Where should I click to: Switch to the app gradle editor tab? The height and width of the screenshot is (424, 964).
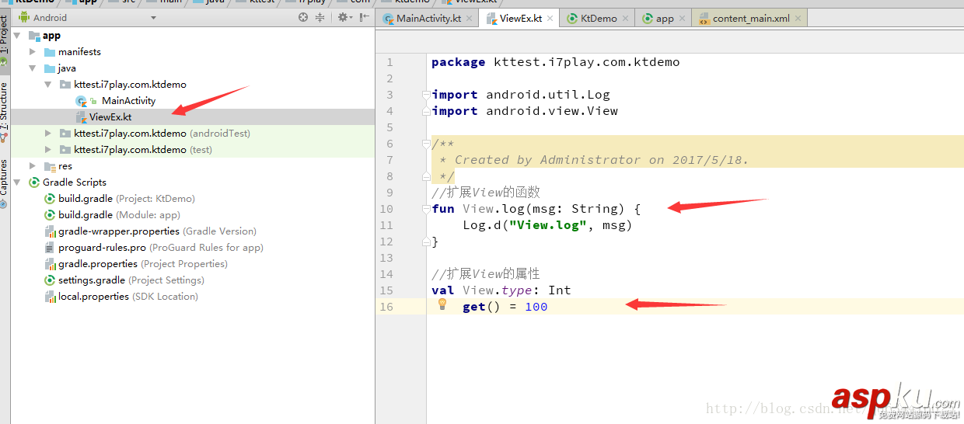point(665,19)
